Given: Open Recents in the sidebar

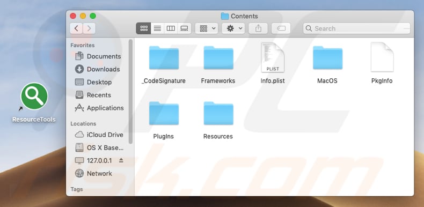Looking at the screenshot, I should pos(93,95).
